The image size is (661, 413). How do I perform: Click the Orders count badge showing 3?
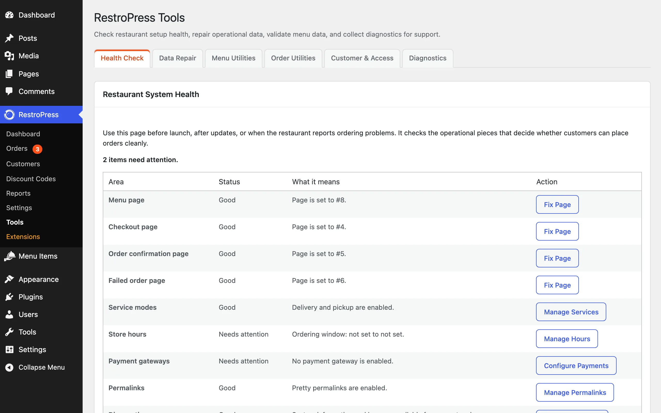click(37, 149)
